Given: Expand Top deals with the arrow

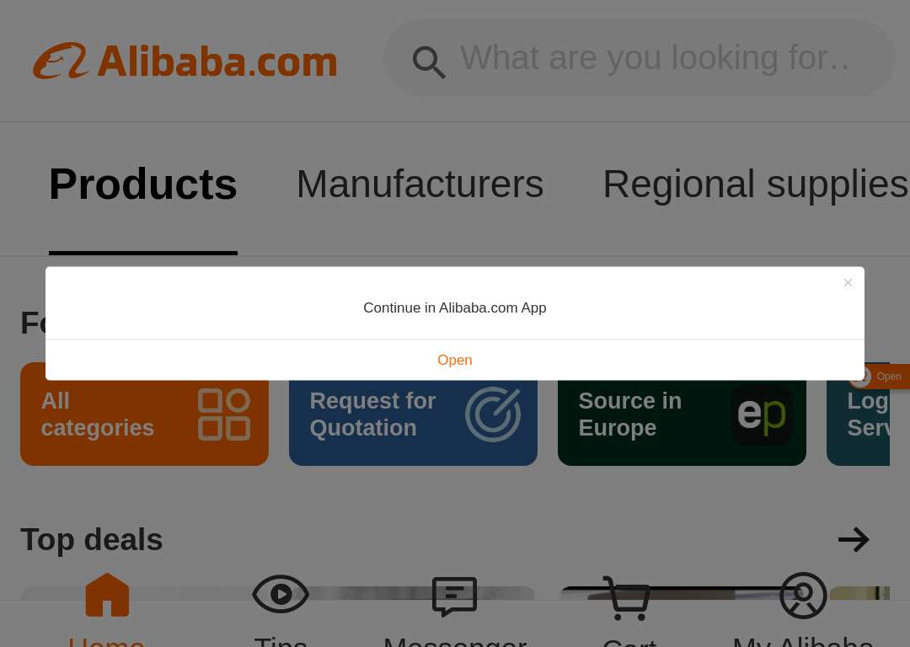Looking at the screenshot, I should pos(854,540).
